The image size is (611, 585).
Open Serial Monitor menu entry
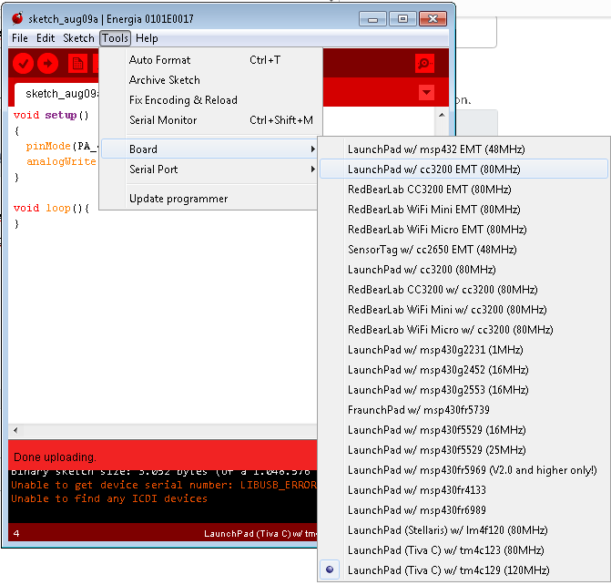[211, 120]
